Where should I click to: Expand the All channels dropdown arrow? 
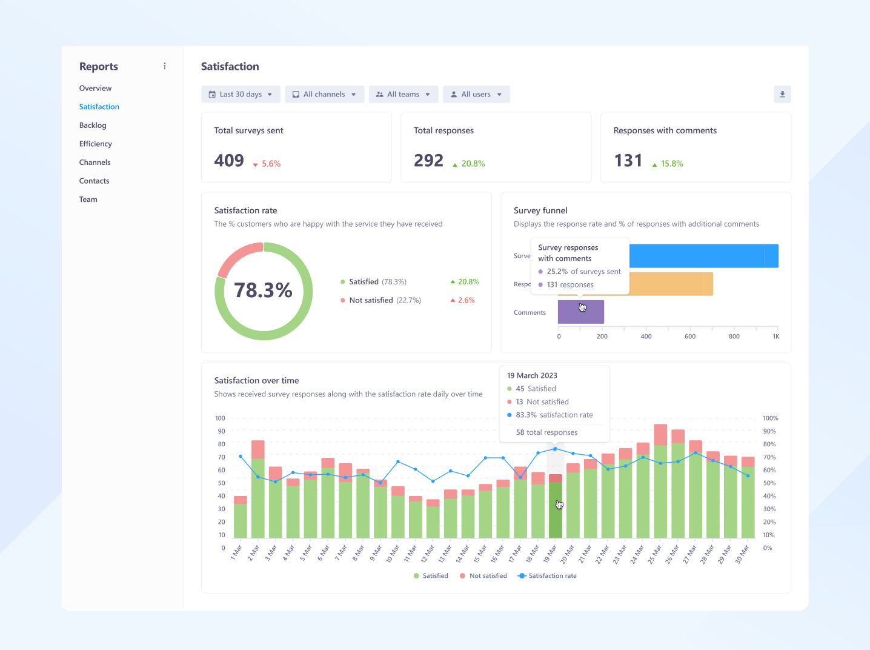pos(354,95)
